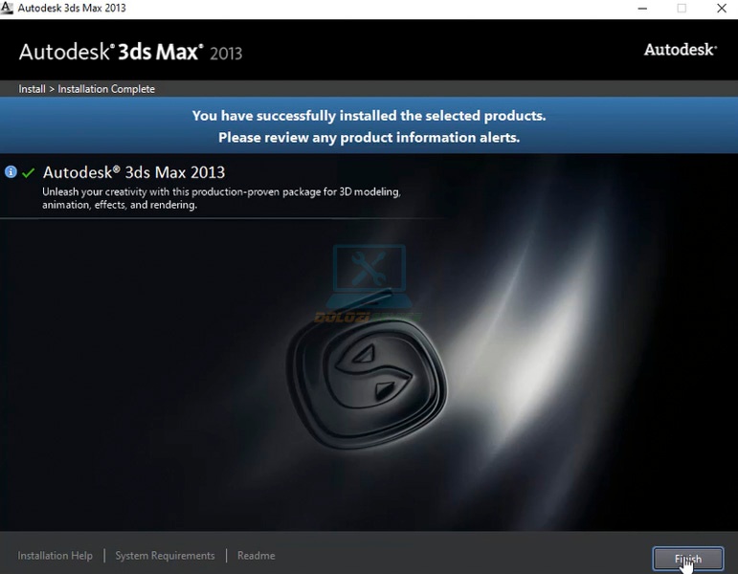Click the Autodesk app icon in title bar

[x=7, y=8]
